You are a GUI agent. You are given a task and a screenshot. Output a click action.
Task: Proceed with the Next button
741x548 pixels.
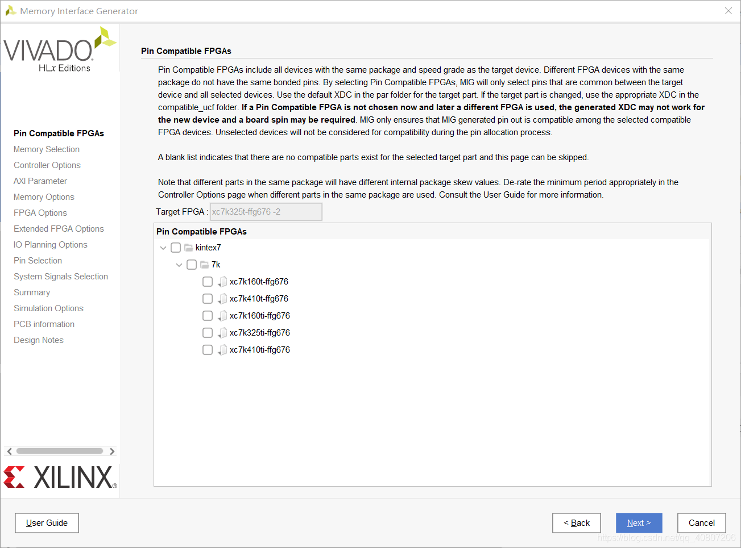coord(639,523)
